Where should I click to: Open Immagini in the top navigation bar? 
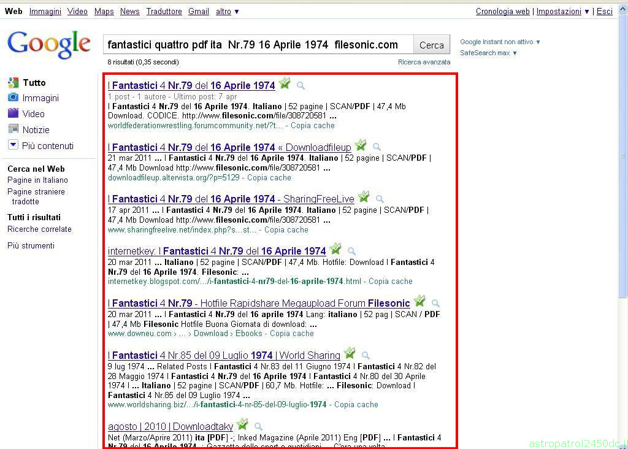[x=45, y=12]
